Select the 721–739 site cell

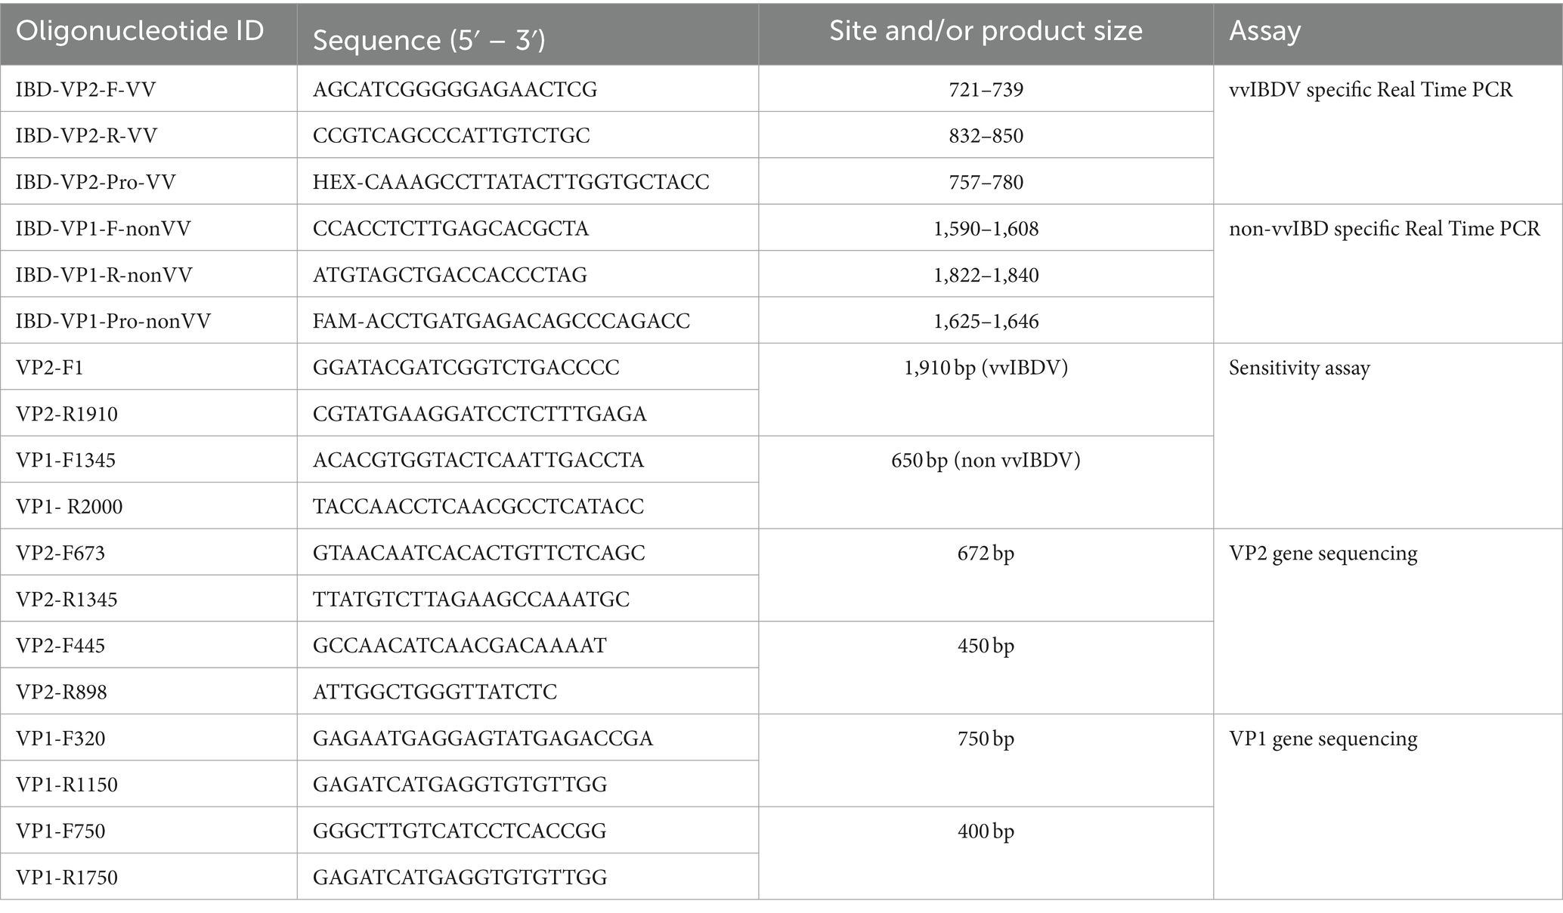click(986, 90)
